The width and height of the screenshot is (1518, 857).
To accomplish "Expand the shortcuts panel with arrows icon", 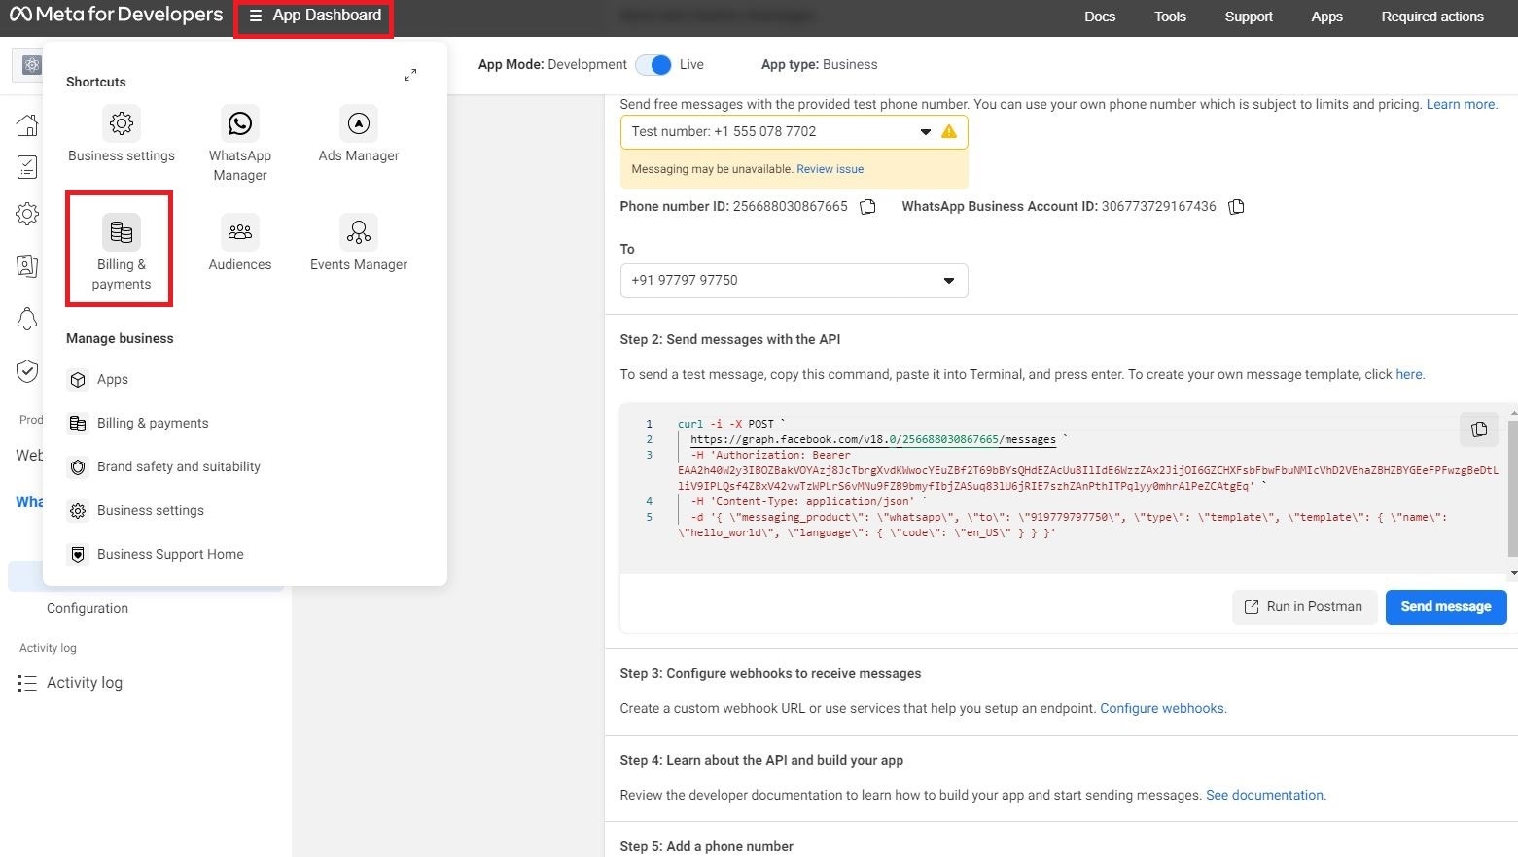I will (x=410, y=75).
